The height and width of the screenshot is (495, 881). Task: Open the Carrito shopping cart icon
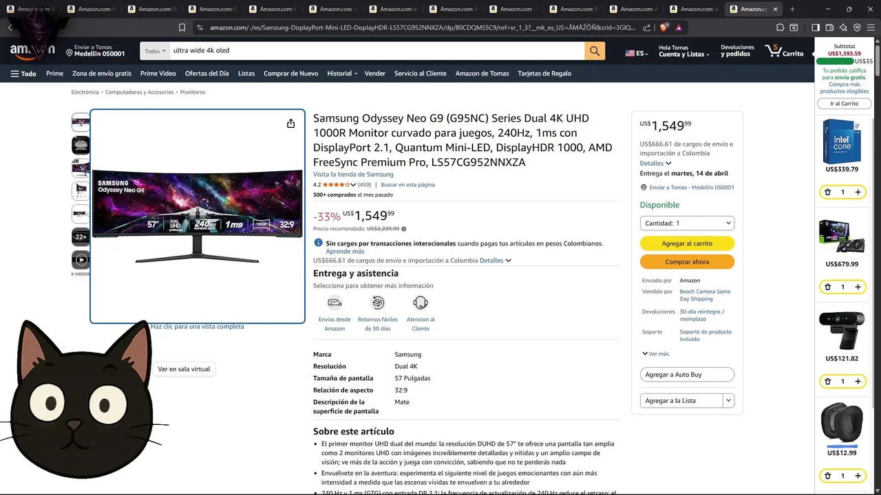tap(784, 52)
